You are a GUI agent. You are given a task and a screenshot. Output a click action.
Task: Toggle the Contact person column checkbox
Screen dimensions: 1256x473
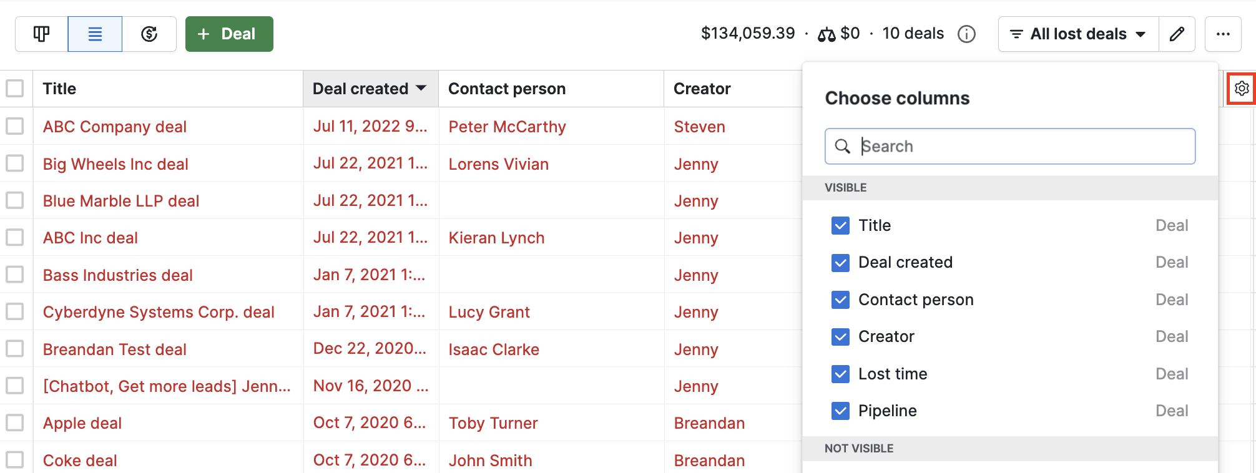pos(840,300)
